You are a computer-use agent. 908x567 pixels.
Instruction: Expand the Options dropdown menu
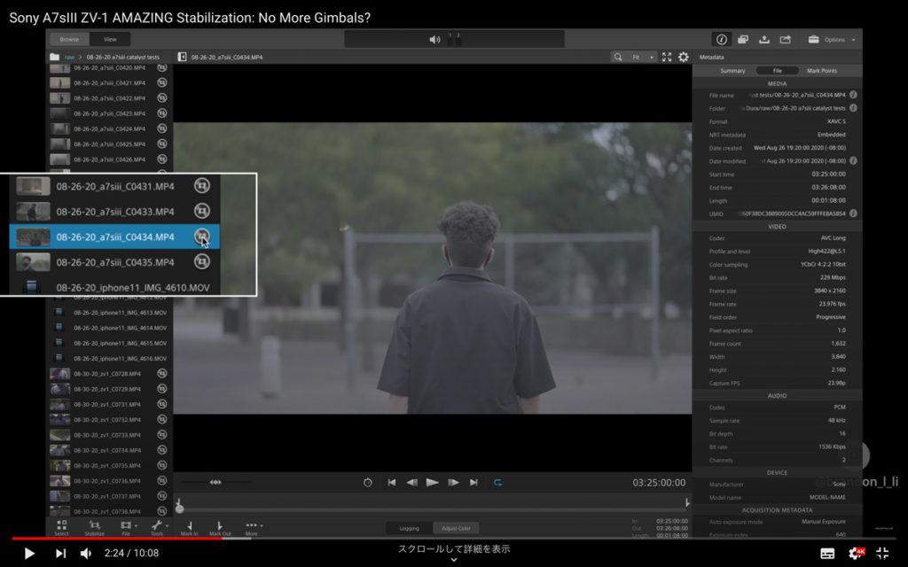click(833, 39)
